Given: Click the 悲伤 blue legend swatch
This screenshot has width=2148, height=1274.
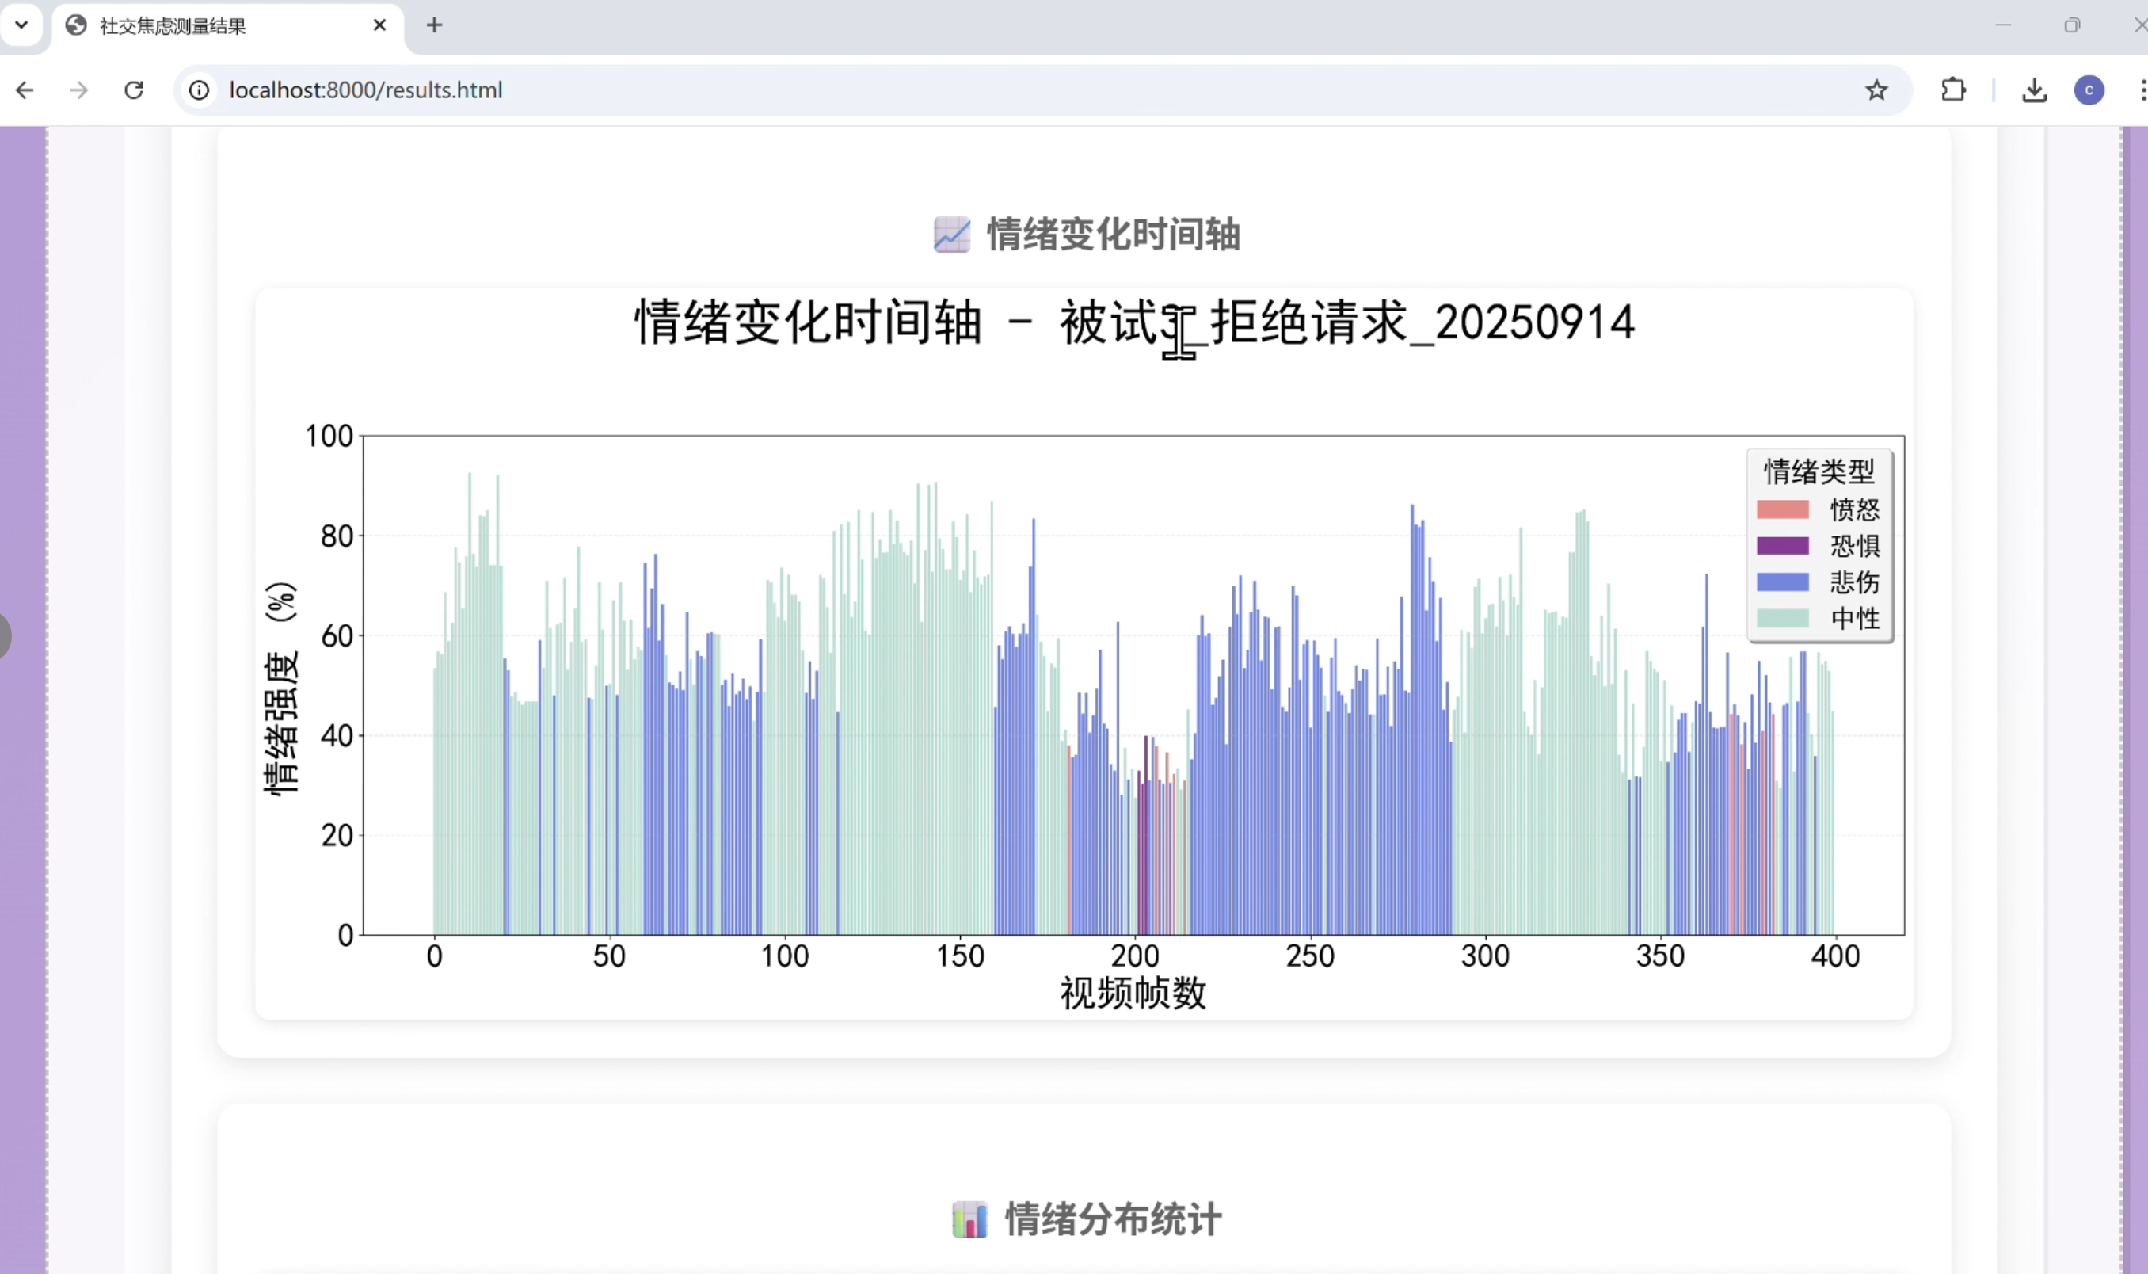Looking at the screenshot, I should tap(1782, 582).
